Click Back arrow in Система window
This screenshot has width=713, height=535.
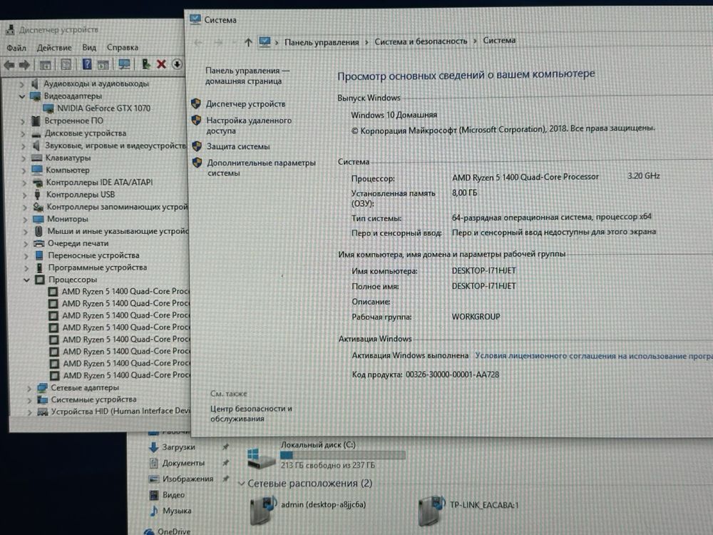(x=198, y=43)
